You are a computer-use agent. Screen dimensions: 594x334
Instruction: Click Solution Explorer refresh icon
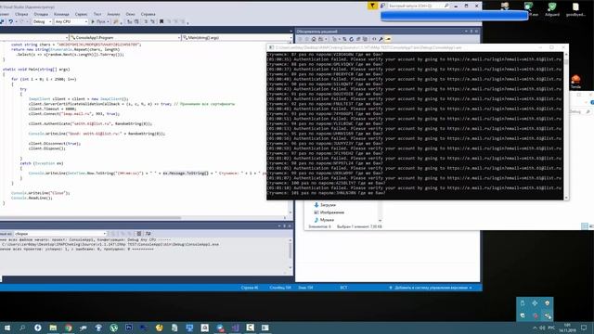351,39
